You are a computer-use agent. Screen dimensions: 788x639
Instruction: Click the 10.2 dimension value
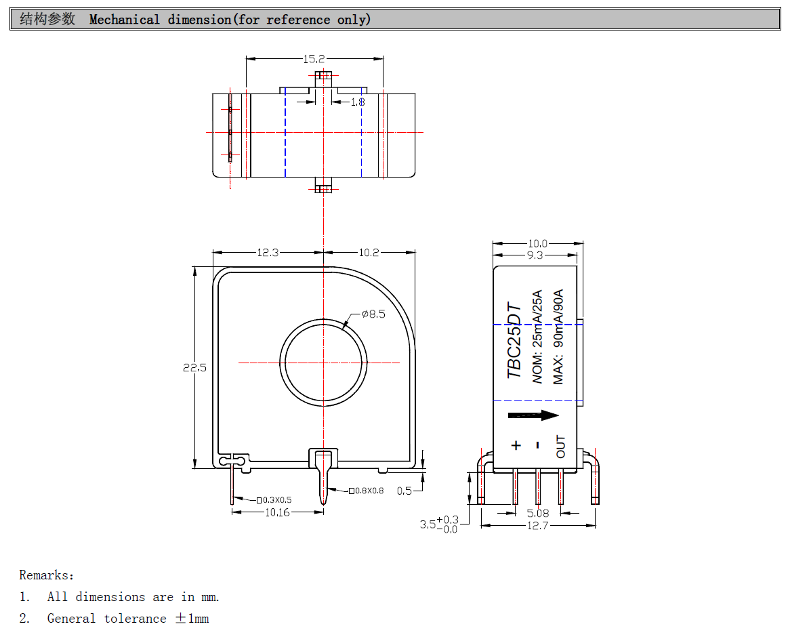[x=368, y=253]
